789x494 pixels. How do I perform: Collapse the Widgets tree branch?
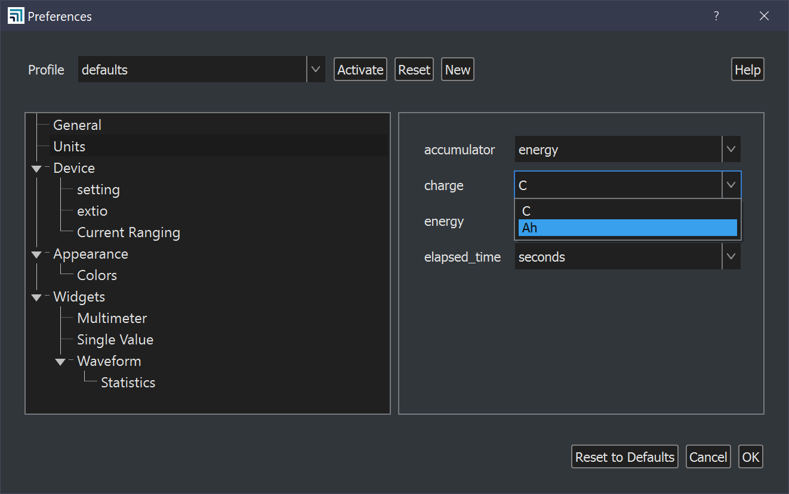point(36,297)
